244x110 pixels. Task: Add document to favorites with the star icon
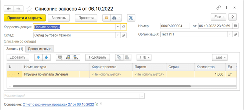click(x=29, y=9)
